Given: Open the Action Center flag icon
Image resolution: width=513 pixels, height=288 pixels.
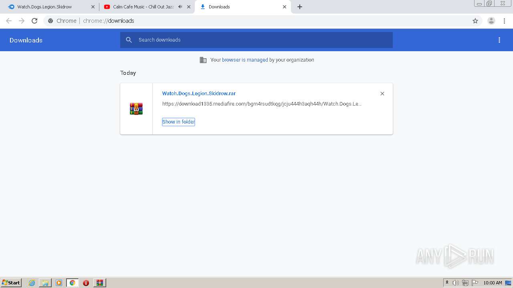Looking at the screenshot, I should (x=475, y=283).
